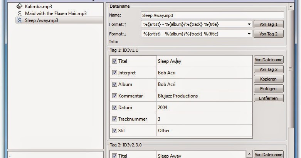Uncheck the Kommentar checkbox
Viewport: 301px width, 158px height.
(114, 96)
